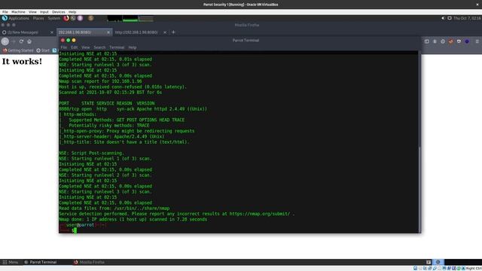Launch Firefox from the top panel launcher
The height and width of the screenshot is (271, 482).
(x=66, y=18)
